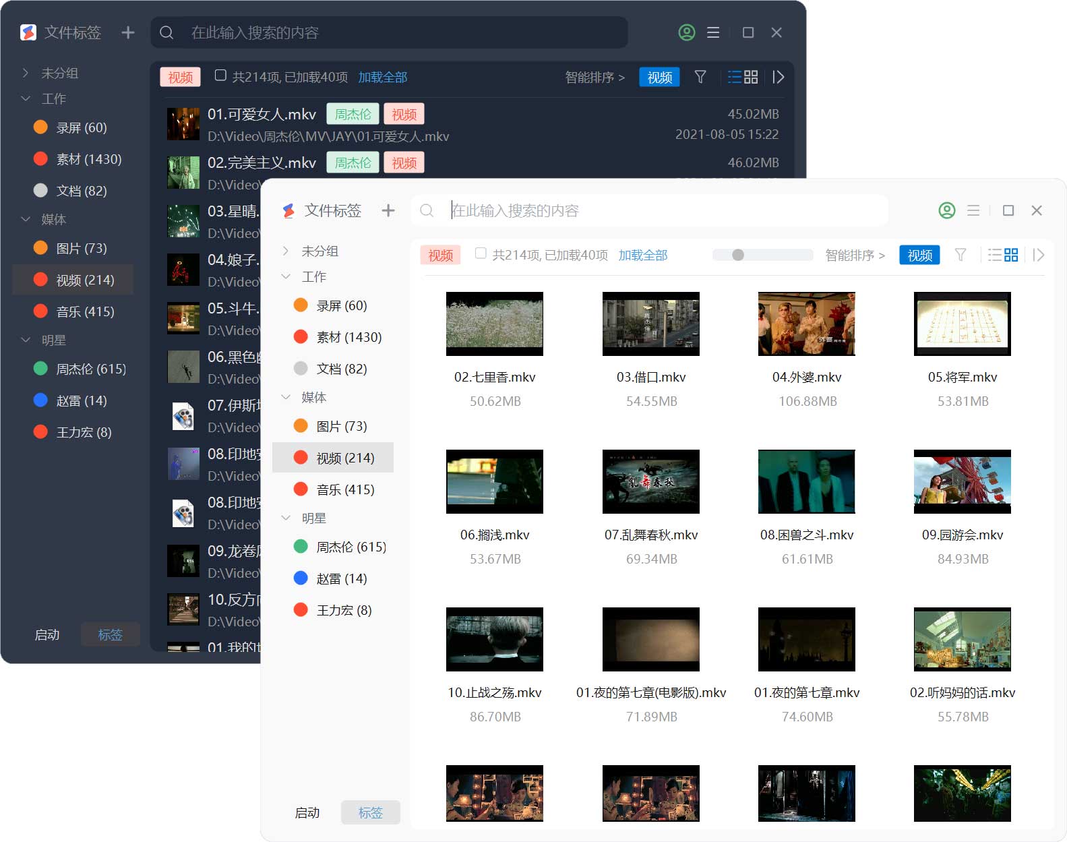
Task: Select 标签 tab in light window
Action: point(371,812)
